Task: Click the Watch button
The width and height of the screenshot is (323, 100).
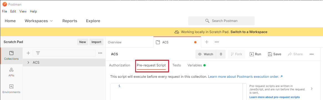Action: tap(206, 54)
